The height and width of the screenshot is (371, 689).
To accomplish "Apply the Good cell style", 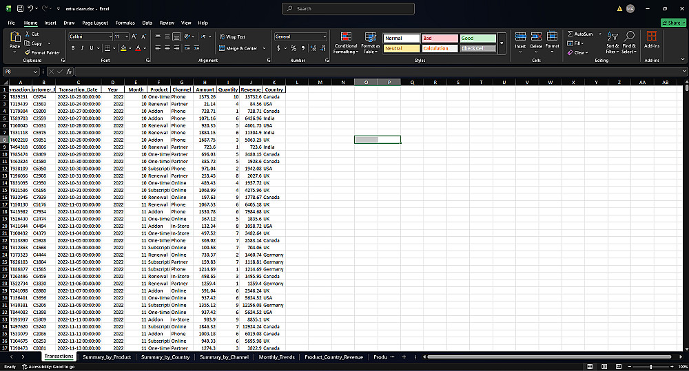I will pyautogui.click(x=477, y=38).
